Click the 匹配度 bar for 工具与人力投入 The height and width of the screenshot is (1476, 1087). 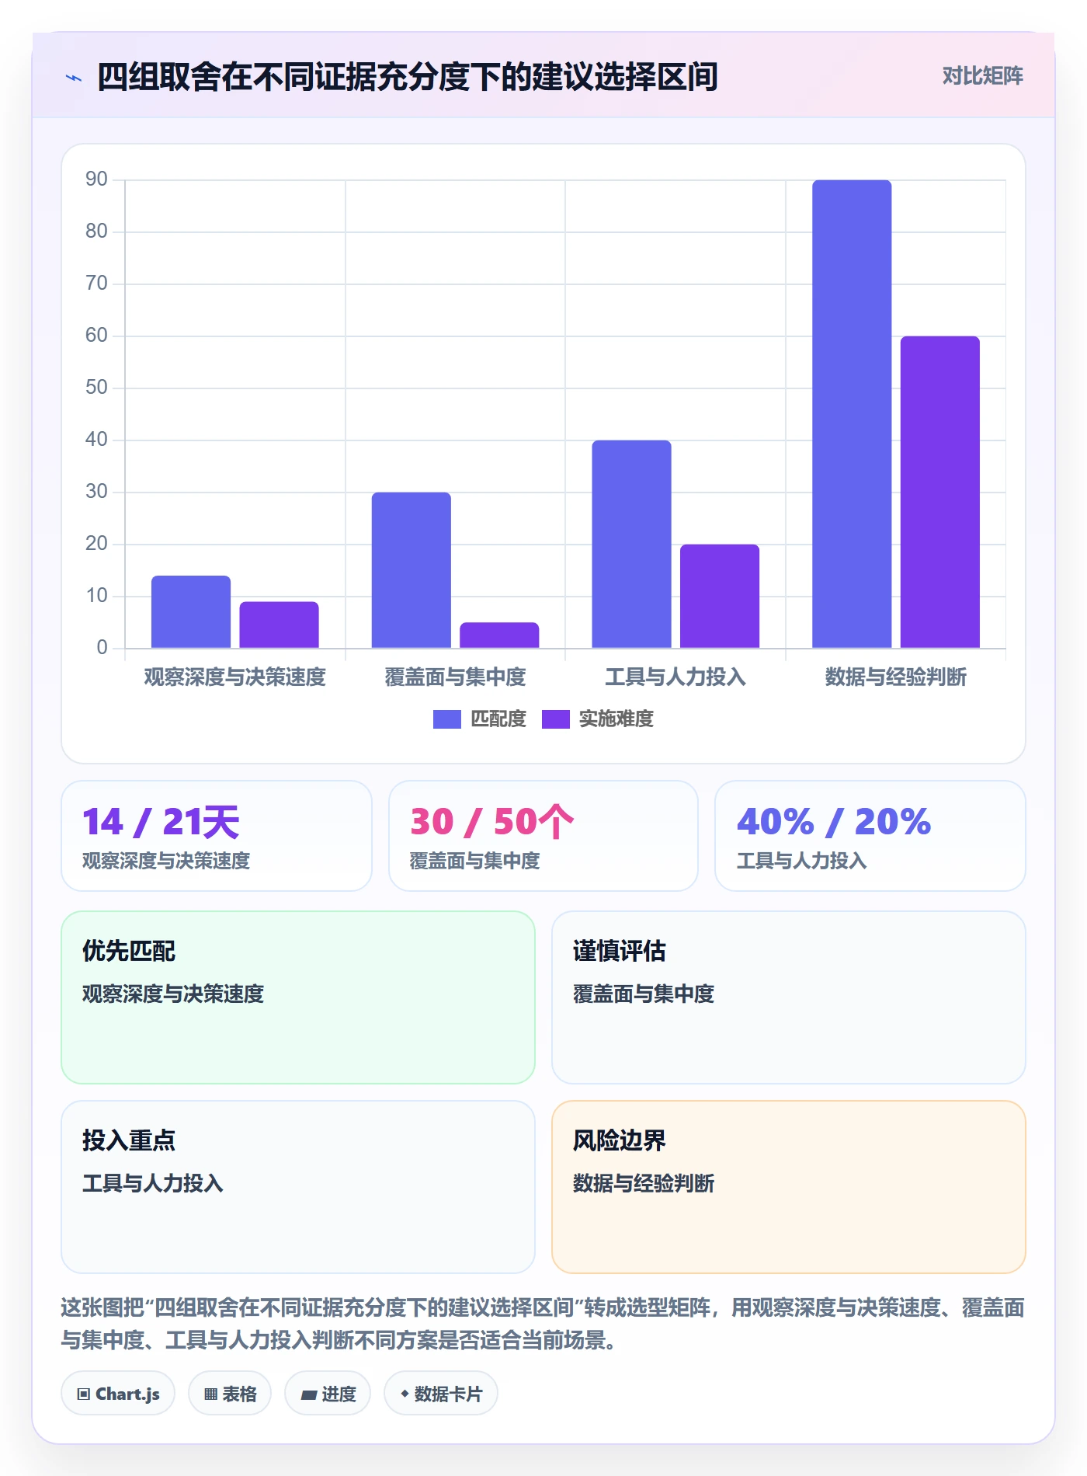click(x=632, y=544)
